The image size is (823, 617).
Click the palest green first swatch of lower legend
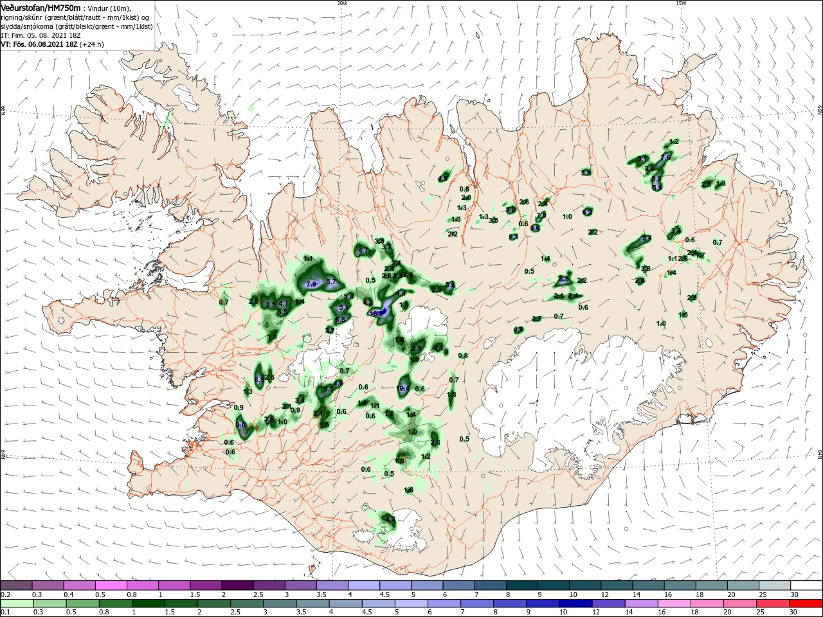point(17,603)
